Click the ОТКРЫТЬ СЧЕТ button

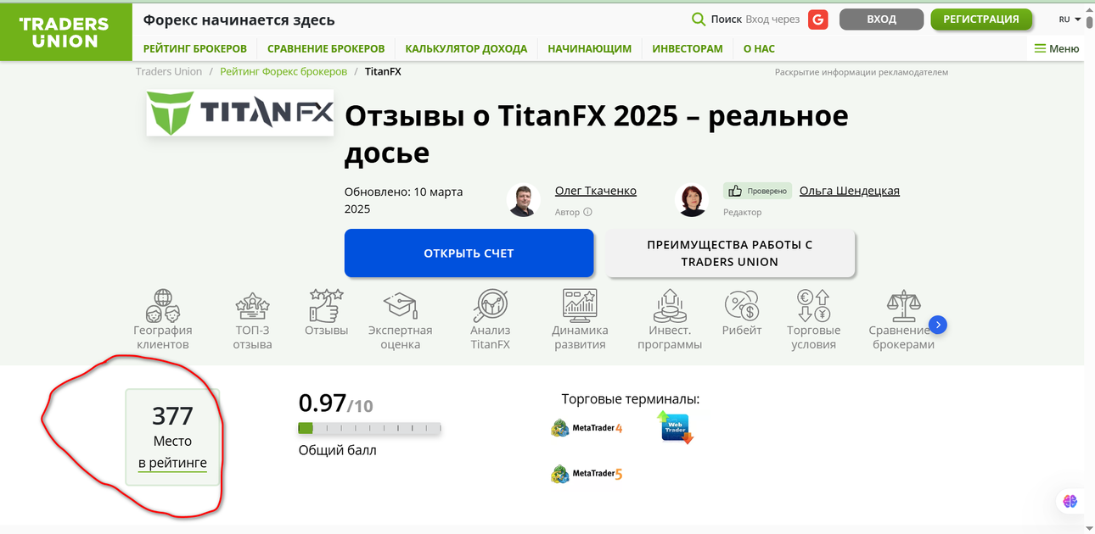469,253
